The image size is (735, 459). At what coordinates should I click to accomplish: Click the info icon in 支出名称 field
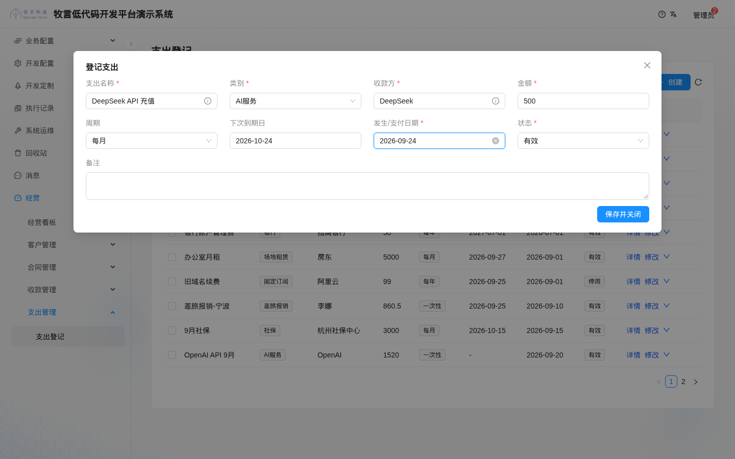(x=208, y=101)
